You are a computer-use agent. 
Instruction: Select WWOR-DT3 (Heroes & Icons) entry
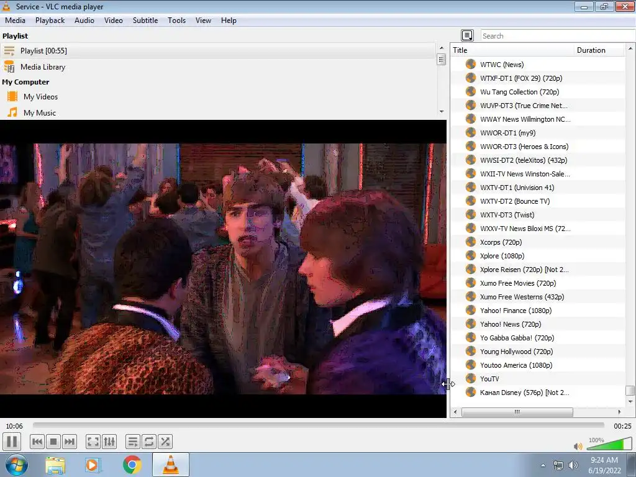coord(538,147)
